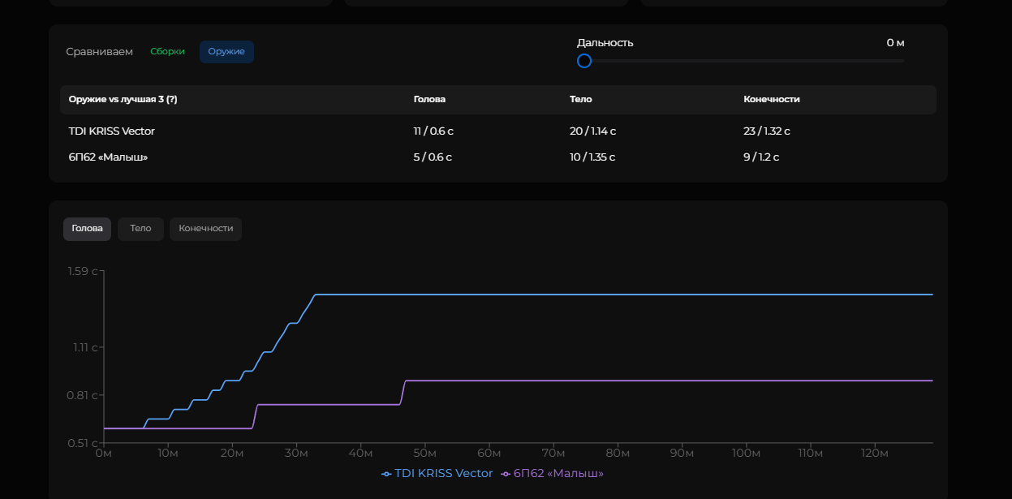Toggle 6П62 «Малыш» legend series
The image size is (1012, 499).
[x=553, y=473]
